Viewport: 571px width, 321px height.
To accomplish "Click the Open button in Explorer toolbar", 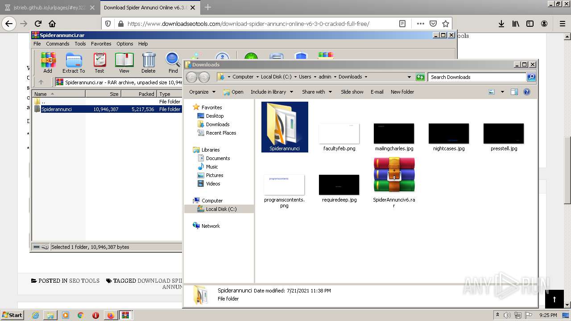I will [x=233, y=92].
